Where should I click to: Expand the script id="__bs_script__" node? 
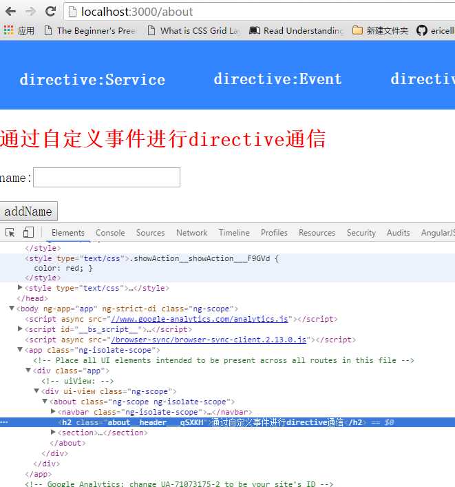(20, 329)
